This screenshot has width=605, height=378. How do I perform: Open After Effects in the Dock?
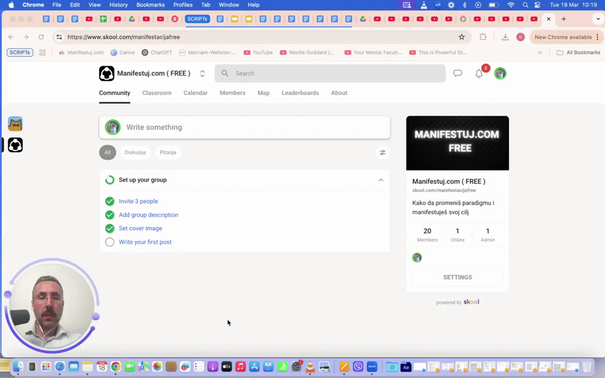click(x=406, y=367)
